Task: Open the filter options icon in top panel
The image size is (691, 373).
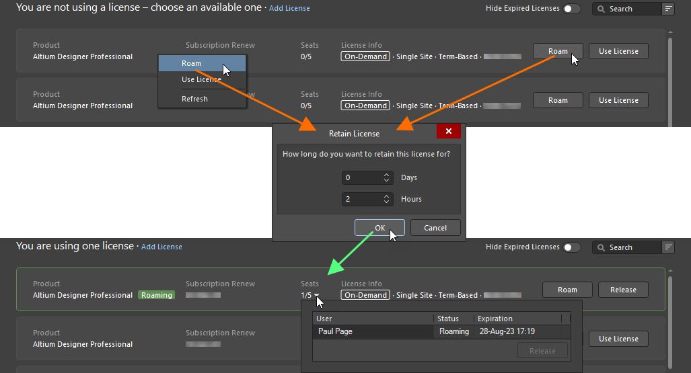Action: click(x=669, y=9)
